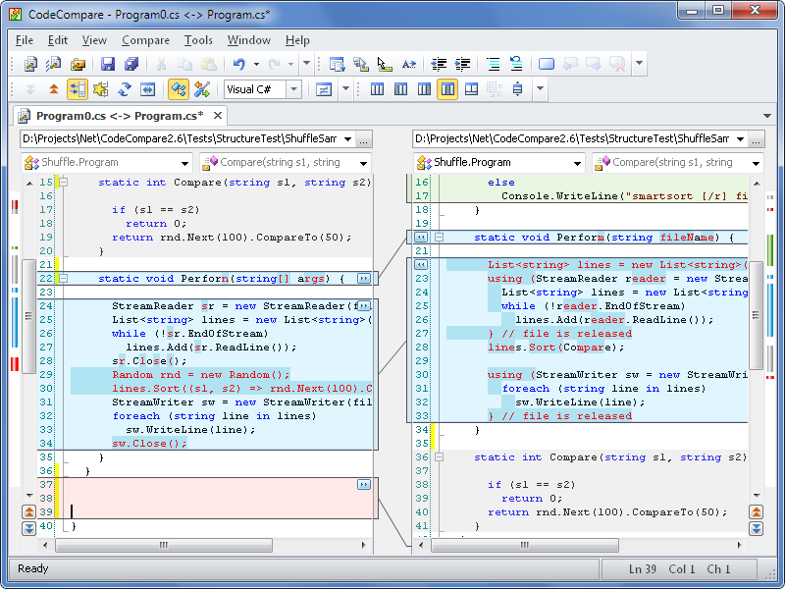Image resolution: width=785 pixels, height=589 pixels.
Task: Click the Refresh comparison icon
Action: point(125,90)
